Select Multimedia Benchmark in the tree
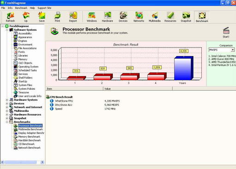Screen dimensions: 236x169 [x=30, y=129]
